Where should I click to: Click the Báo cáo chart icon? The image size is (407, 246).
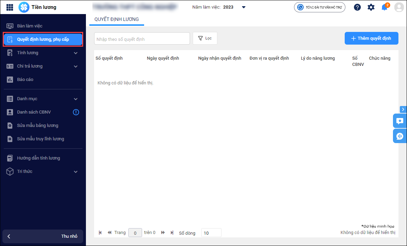[x=10, y=80]
